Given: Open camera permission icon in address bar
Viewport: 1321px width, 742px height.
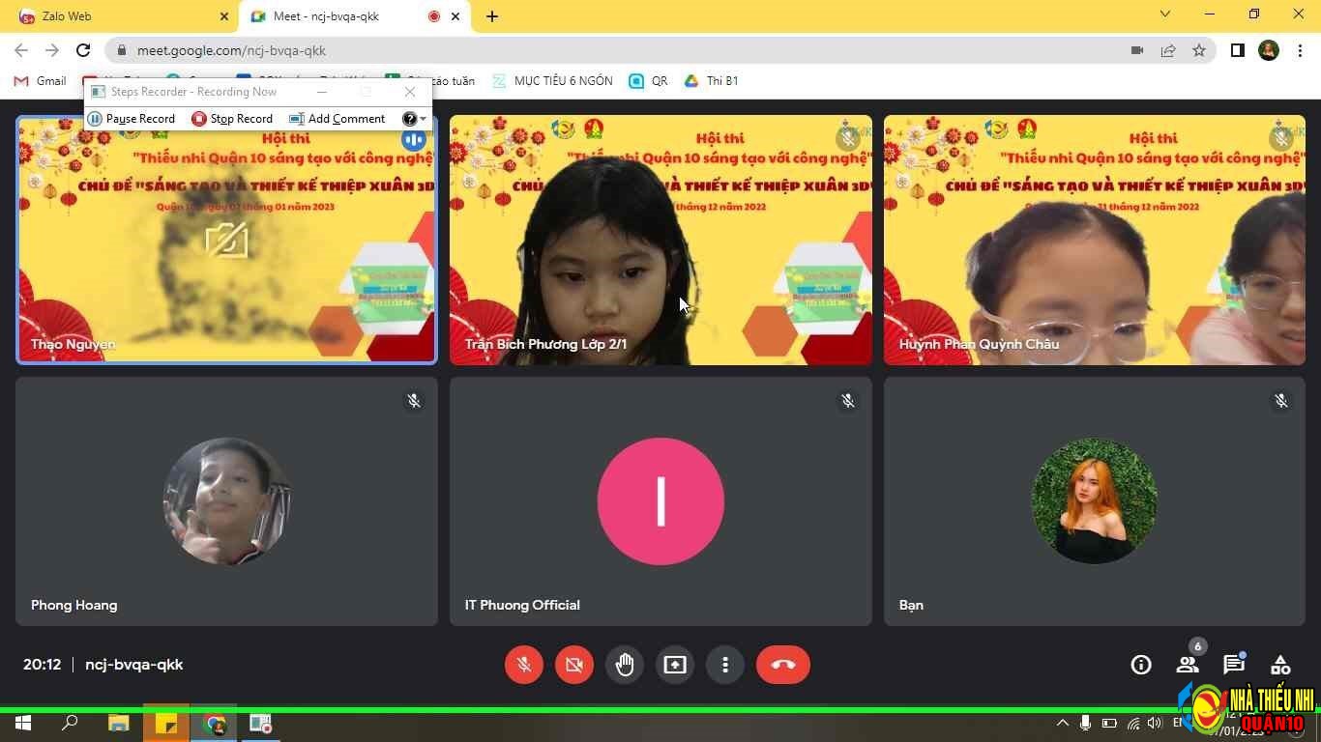Looking at the screenshot, I should click(1137, 50).
